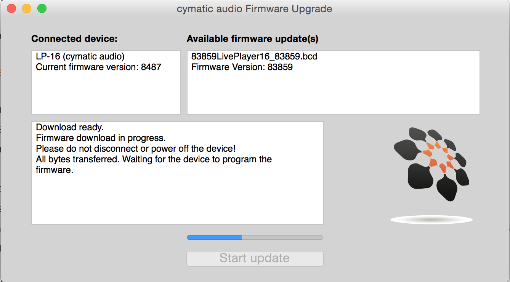Click the cymatic audio logo

(431, 164)
